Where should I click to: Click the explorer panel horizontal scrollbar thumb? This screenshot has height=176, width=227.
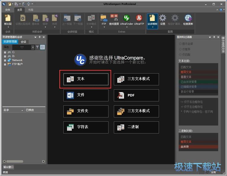click(x=15, y=161)
